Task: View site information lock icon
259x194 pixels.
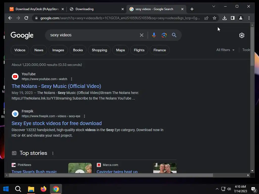Action: tap(36, 18)
